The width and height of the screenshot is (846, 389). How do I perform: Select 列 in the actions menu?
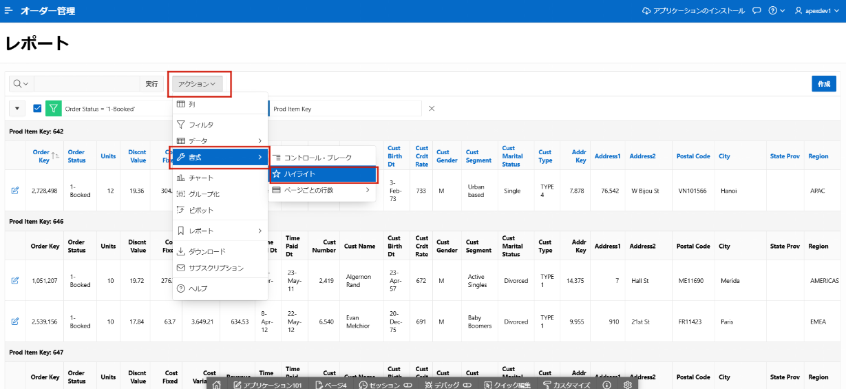click(220, 104)
